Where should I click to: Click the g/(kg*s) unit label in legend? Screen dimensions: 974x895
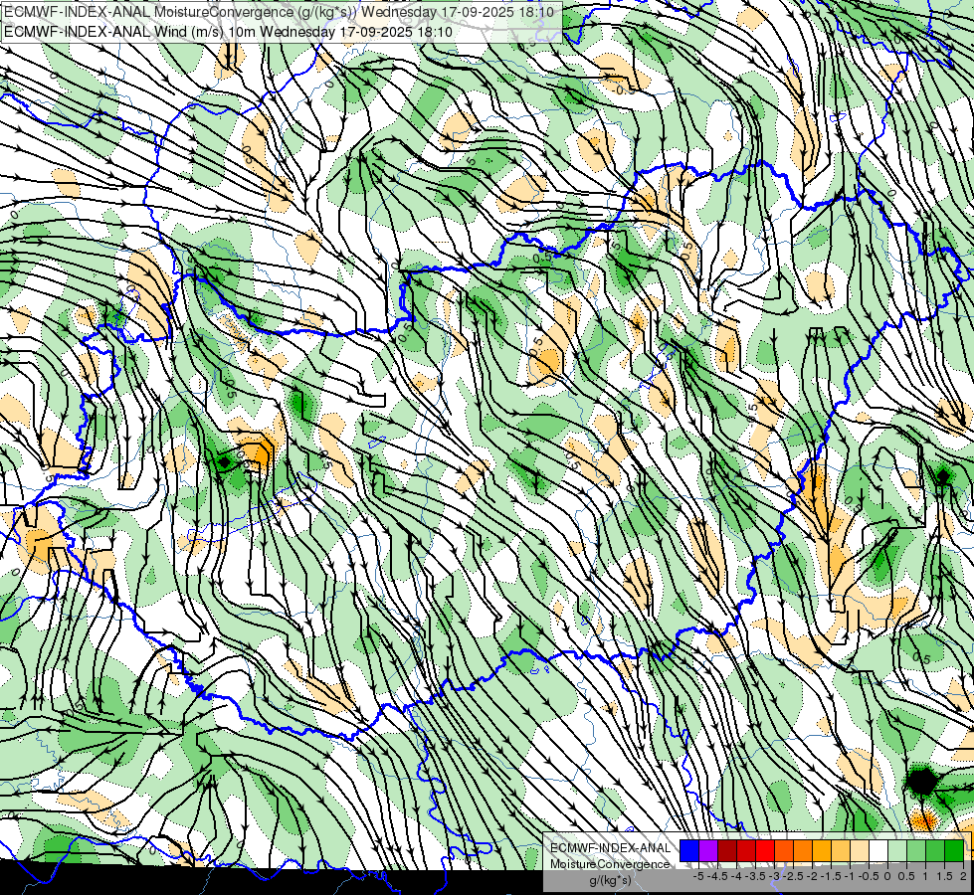(610, 881)
